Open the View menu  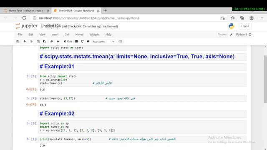pyautogui.click(x=43, y=35)
